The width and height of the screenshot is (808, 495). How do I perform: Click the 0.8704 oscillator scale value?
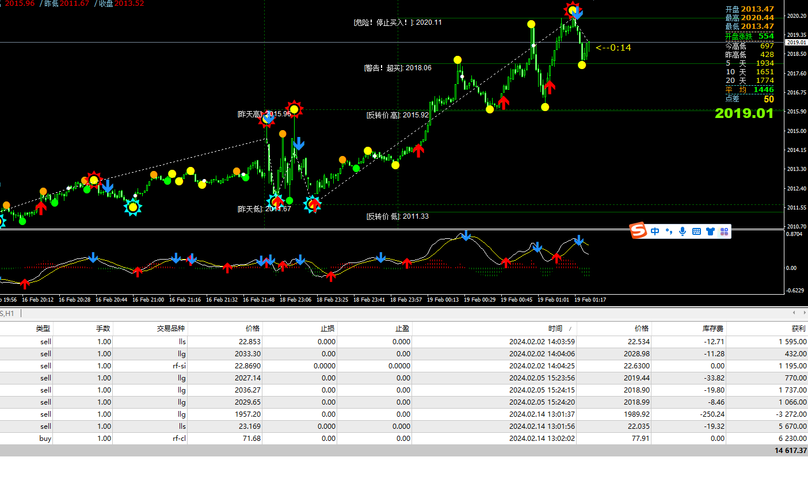[x=795, y=234]
